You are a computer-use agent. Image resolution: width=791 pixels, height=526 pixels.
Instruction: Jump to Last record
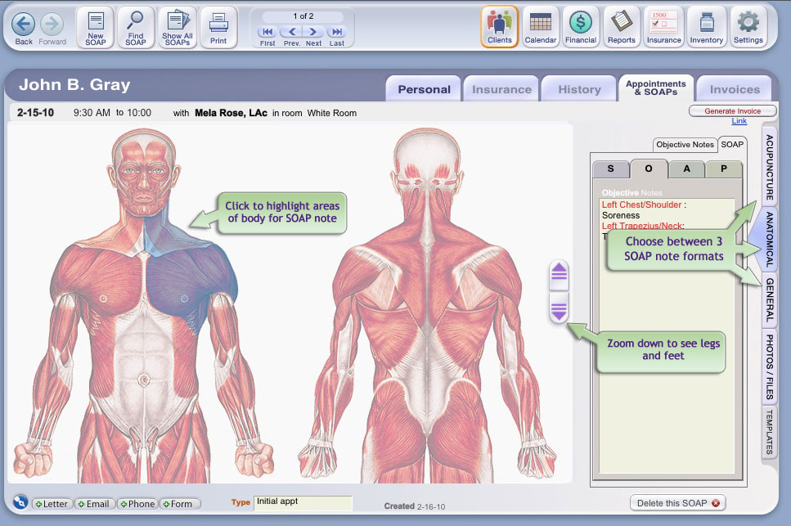[336, 32]
